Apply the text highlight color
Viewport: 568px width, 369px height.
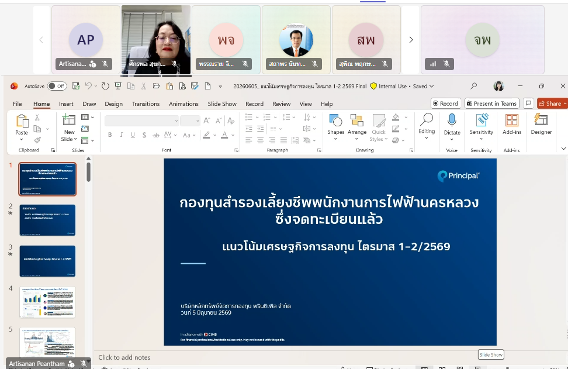tap(206, 135)
